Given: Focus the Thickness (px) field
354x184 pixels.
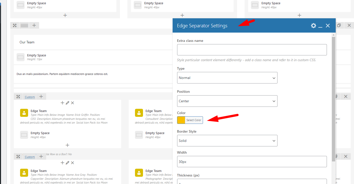Looking at the screenshot, I should pyautogui.click(x=252, y=181).
